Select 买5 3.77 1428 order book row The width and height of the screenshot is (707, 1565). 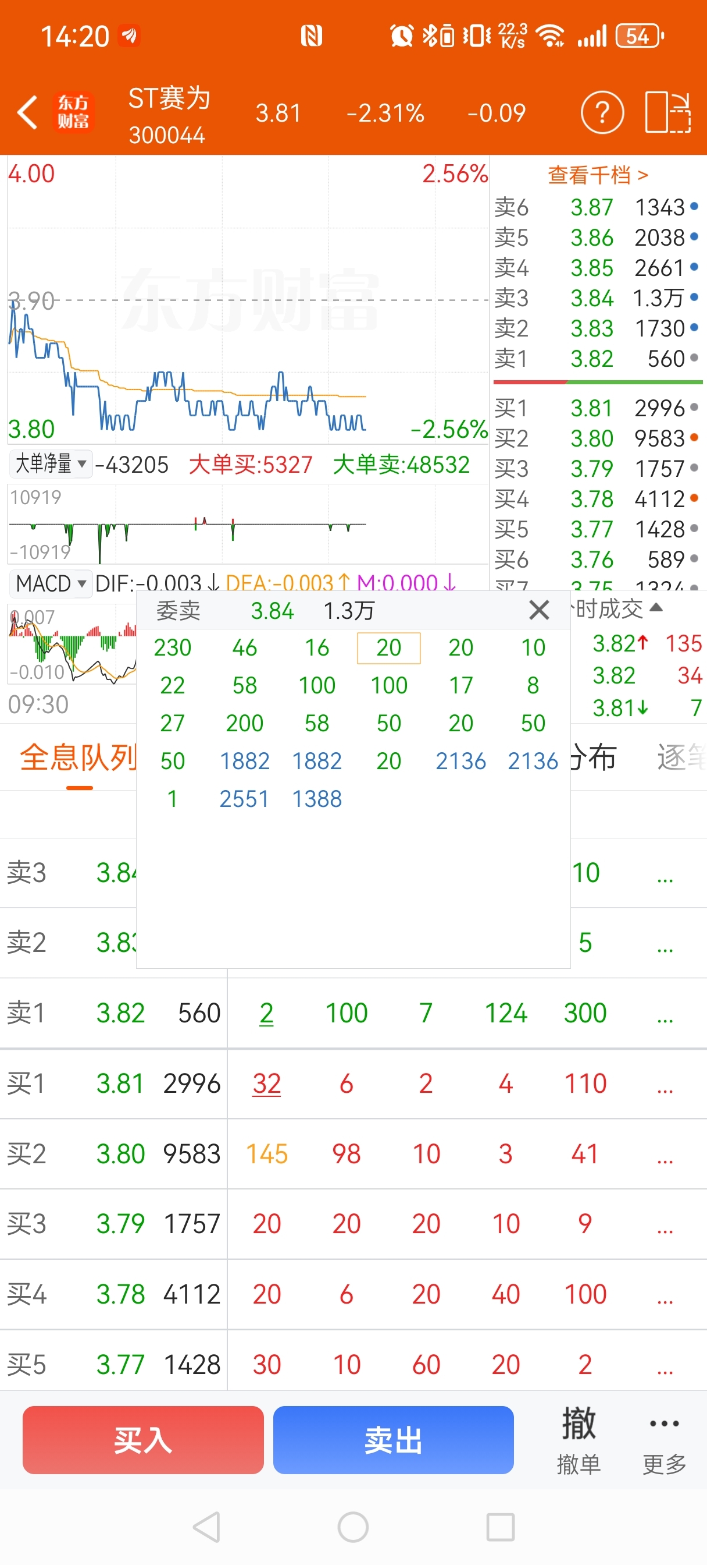597,530
